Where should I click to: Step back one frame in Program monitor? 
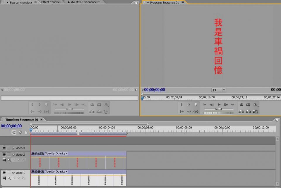tap(212, 105)
